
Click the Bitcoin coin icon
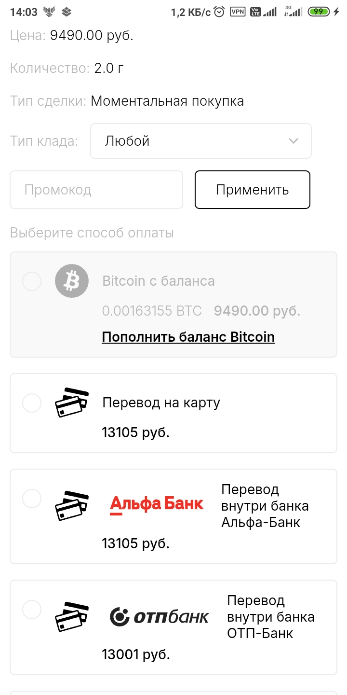[72, 281]
